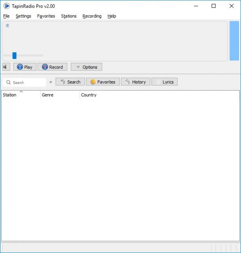This screenshot has height=253, width=241.
Task: Open the Lyrics tab
Action: coord(165,81)
